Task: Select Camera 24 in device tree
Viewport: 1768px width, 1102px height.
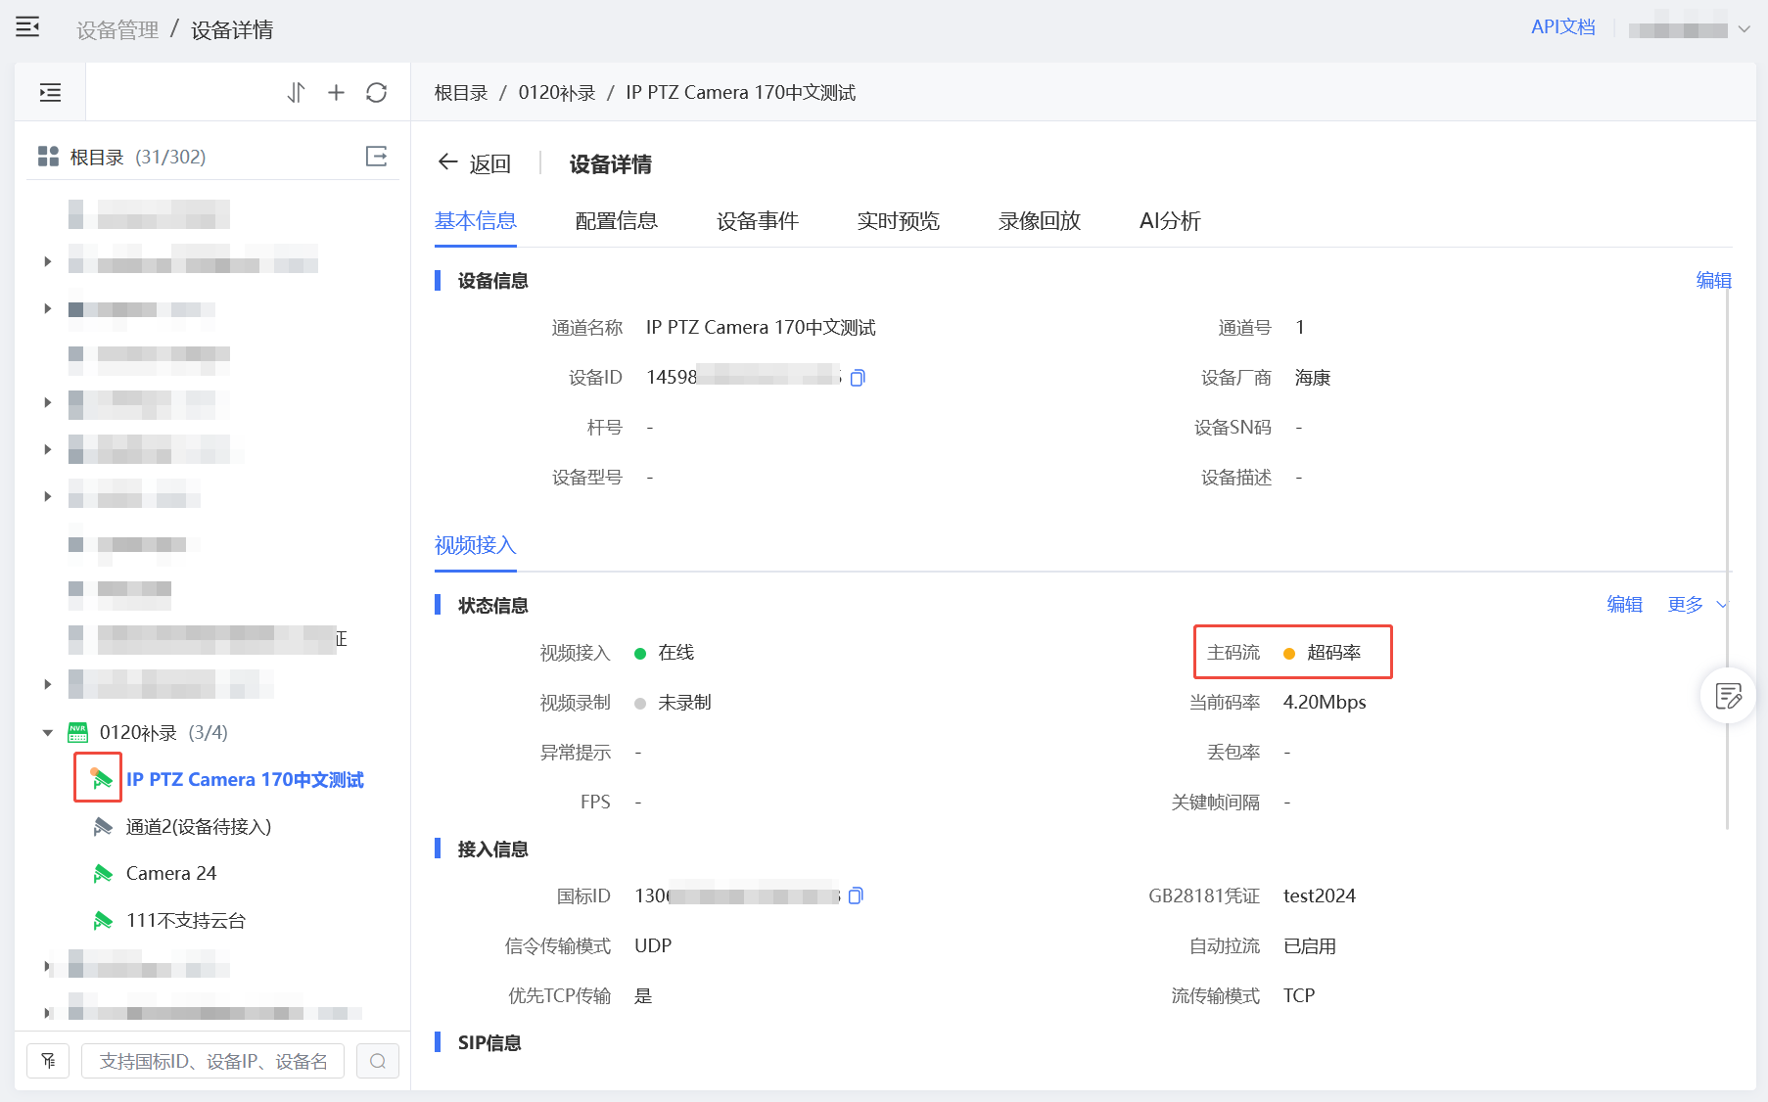Action: [171, 873]
